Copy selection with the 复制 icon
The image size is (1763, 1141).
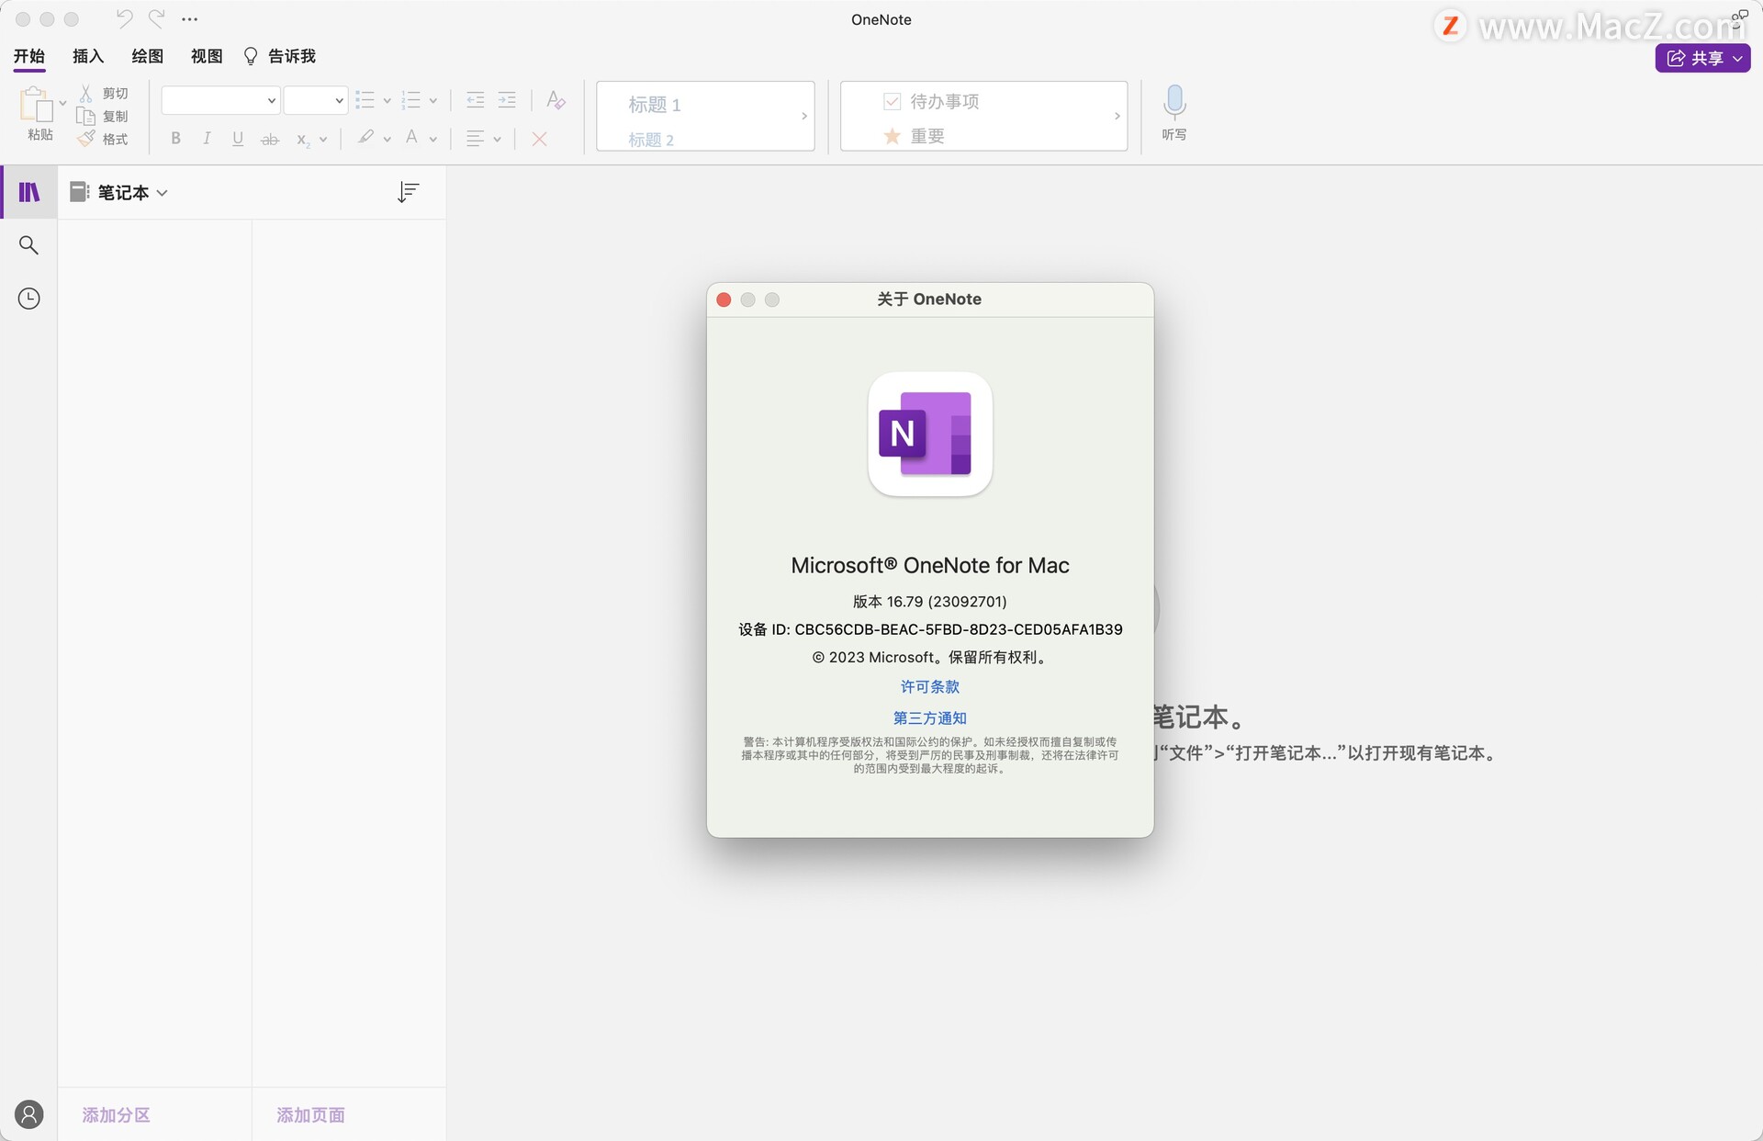[85, 117]
